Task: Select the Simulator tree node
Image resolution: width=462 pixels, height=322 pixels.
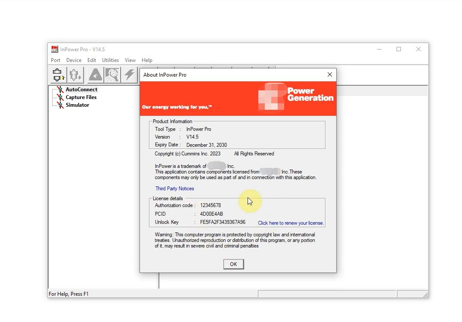Action: pyautogui.click(x=77, y=105)
